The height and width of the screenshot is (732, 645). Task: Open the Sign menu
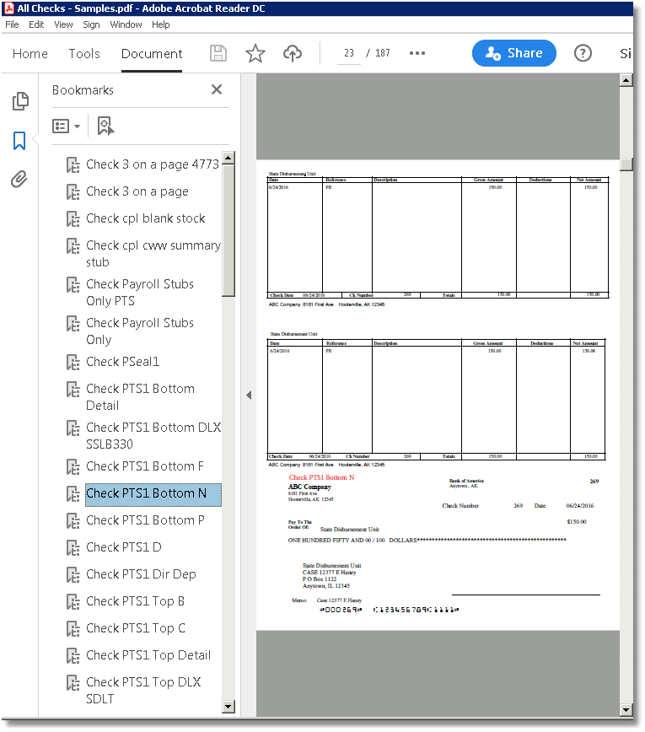tap(91, 24)
